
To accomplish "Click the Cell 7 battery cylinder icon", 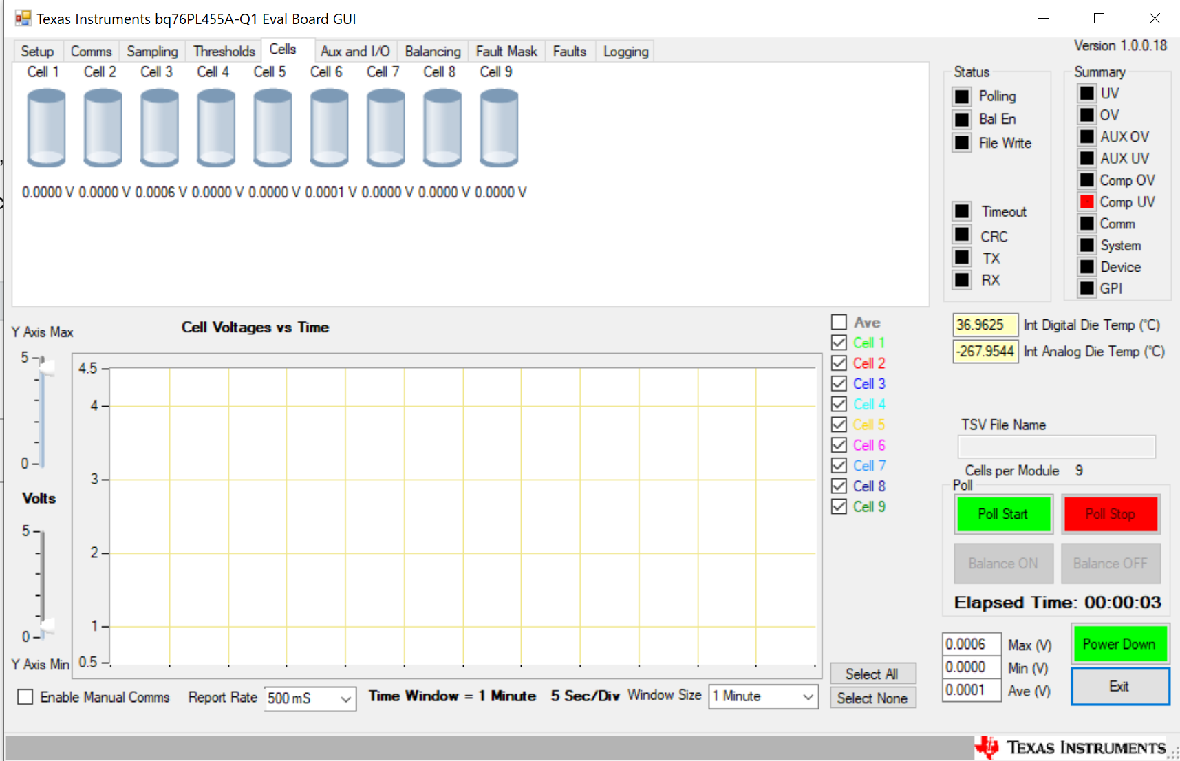I will pos(386,128).
